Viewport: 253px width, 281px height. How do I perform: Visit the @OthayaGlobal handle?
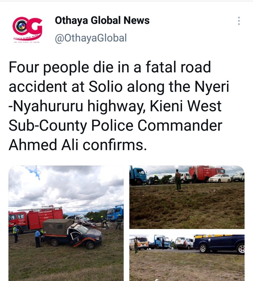click(x=91, y=38)
